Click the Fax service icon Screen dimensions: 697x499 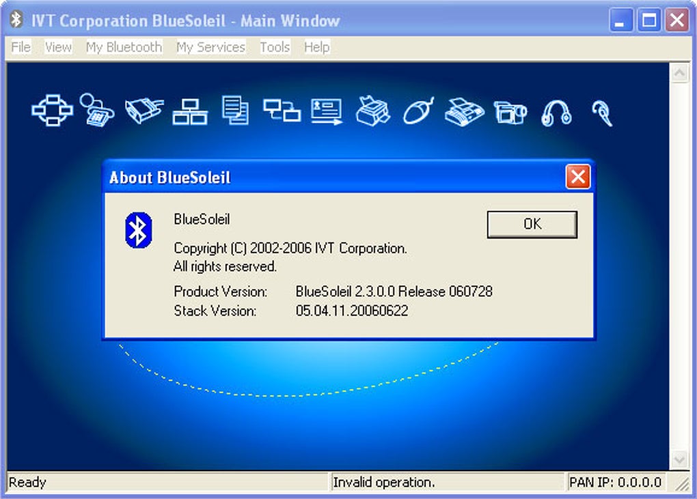(x=463, y=111)
